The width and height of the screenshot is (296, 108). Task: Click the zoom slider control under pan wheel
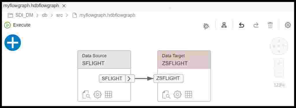279,68
